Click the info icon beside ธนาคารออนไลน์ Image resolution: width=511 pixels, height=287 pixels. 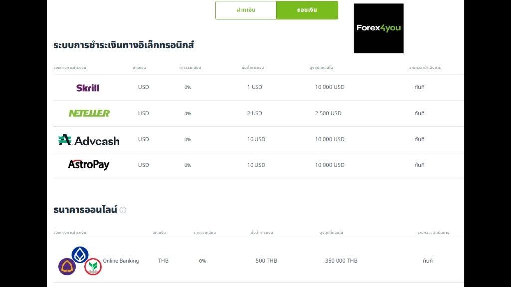123,210
